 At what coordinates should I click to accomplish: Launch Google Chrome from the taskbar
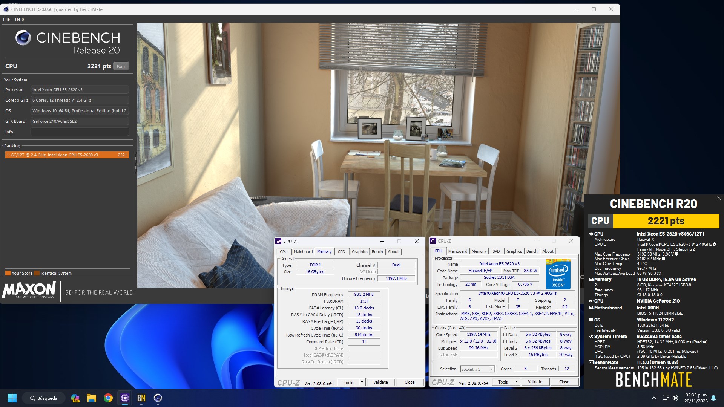108,398
